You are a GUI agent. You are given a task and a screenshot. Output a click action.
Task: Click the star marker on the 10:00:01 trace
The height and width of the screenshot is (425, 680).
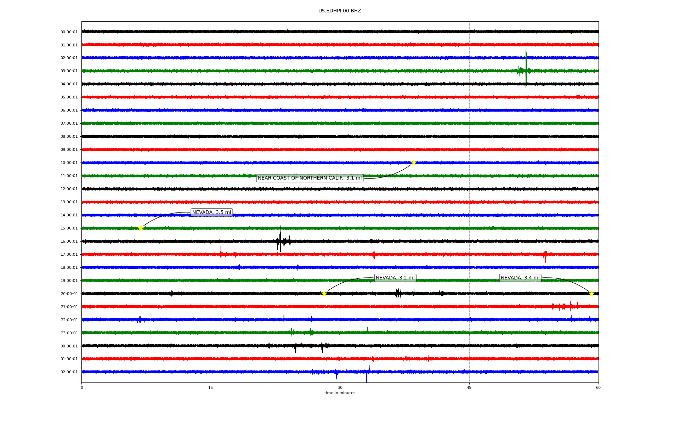[413, 163]
